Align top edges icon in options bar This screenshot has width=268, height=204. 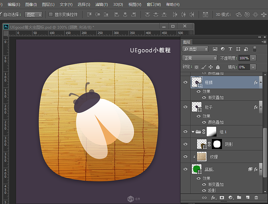89,14
